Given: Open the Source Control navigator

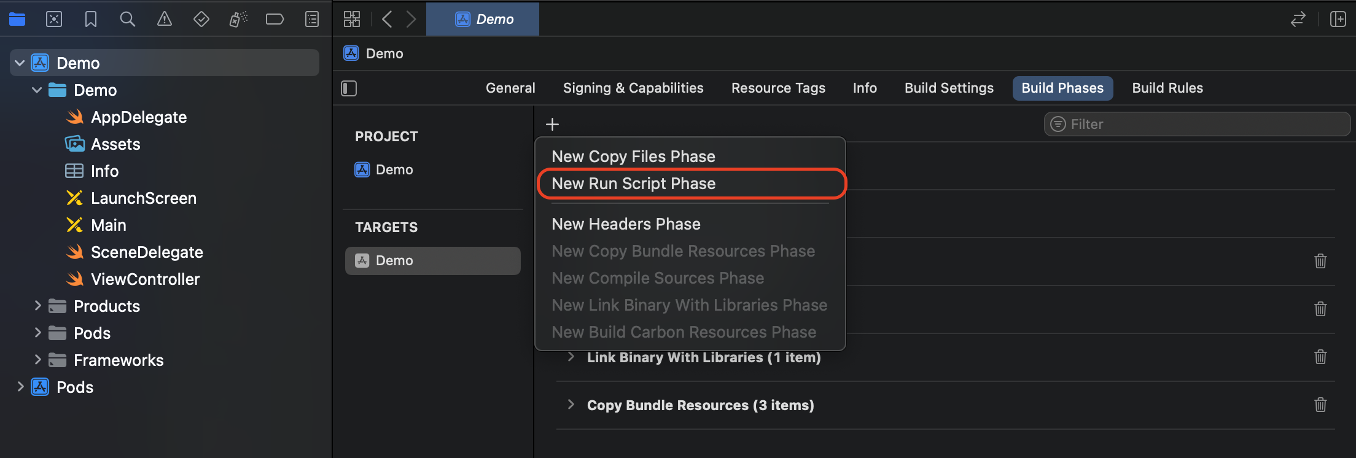Looking at the screenshot, I should [54, 20].
